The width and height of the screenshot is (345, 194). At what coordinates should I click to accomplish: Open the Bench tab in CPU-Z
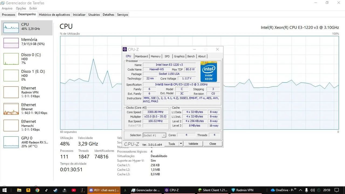pyautogui.click(x=191, y=56)
